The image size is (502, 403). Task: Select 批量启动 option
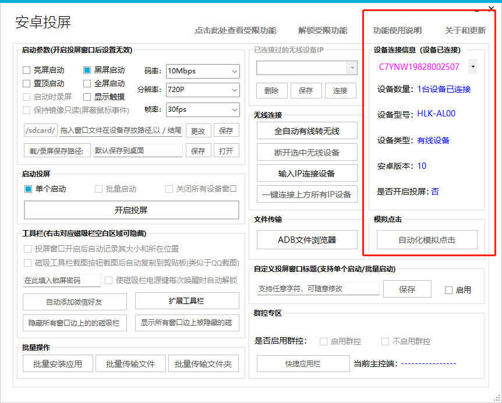tap(98, 189)
